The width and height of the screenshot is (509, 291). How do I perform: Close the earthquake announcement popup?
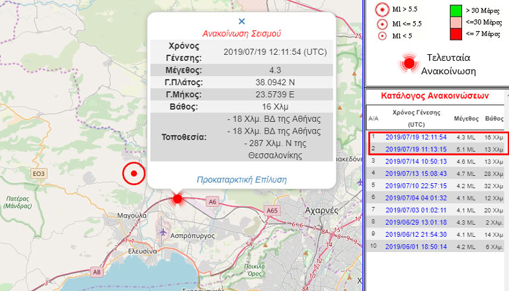tap(241, 21)
